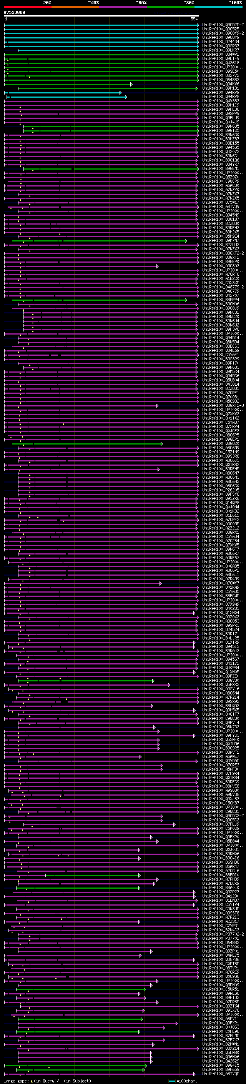Click the hit label UniRef100_C0HE98
Viewport: 246px width, 1084px height.
click(x=221, y=1031)
